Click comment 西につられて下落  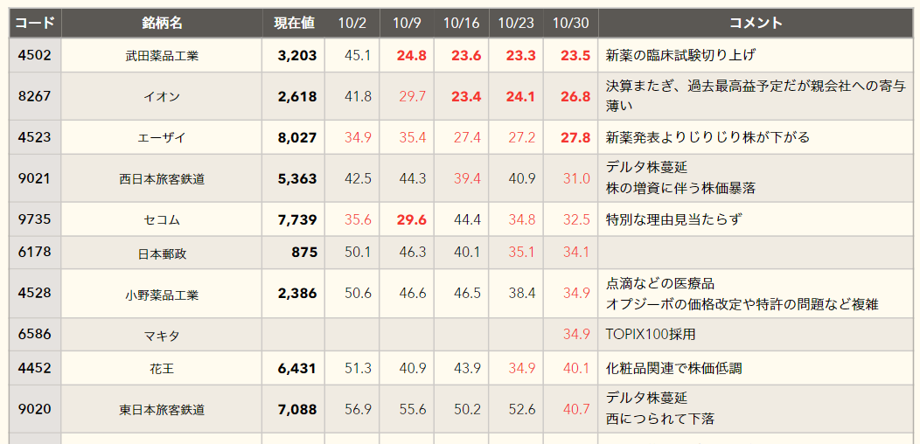point(659,420)
